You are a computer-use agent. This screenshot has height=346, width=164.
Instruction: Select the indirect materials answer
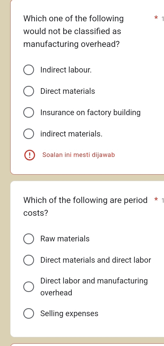[29, 134]
